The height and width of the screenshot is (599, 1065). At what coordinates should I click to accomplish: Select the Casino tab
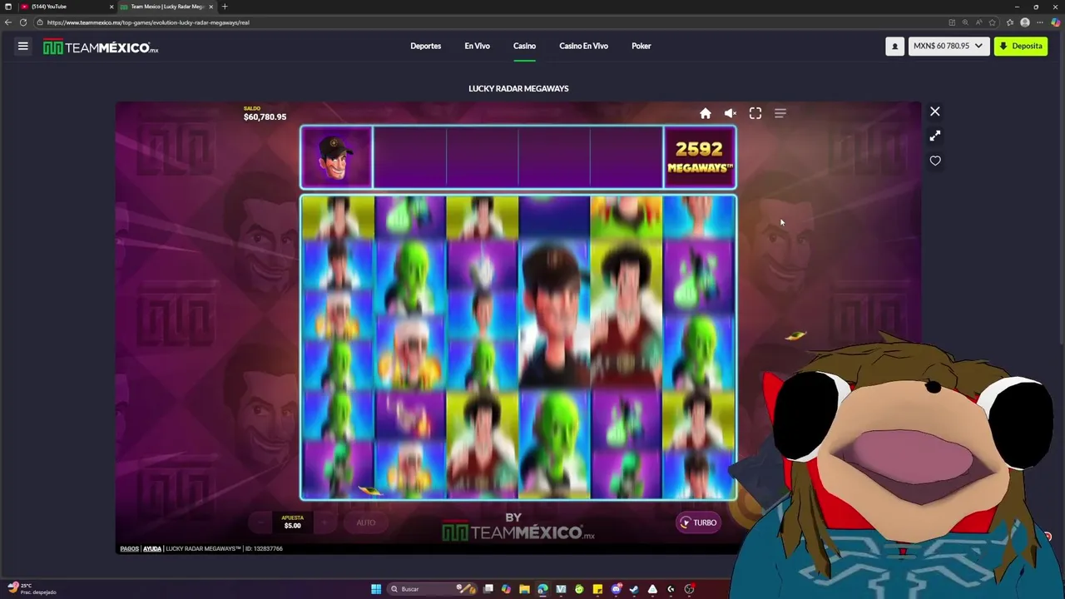(524, 47)
